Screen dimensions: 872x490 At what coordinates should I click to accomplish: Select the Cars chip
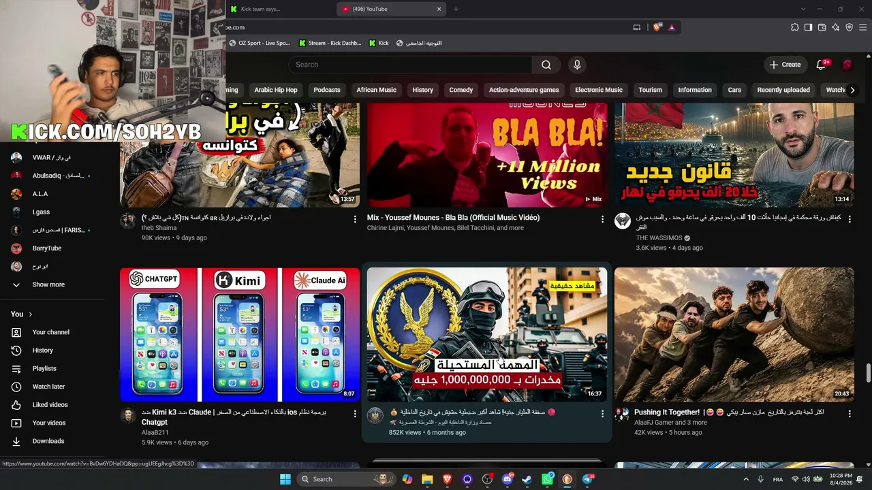point(734,90)
